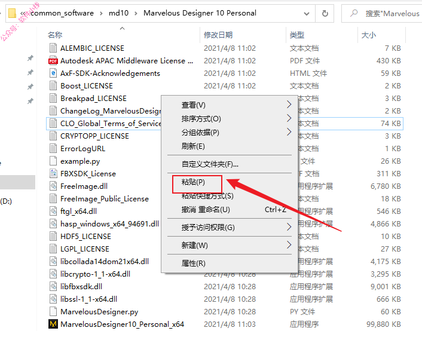
Task: Click the FreeImage_Public_License file icon
Action: point(53,199)
